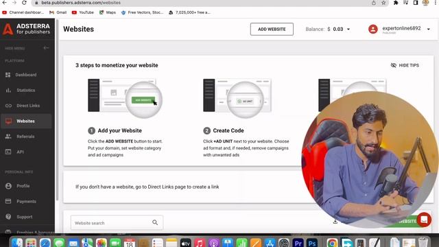Viewport: 439px width, 247px height.
Task: Open the Dashboard page in sidebar
Action: (x=26, y=75)
